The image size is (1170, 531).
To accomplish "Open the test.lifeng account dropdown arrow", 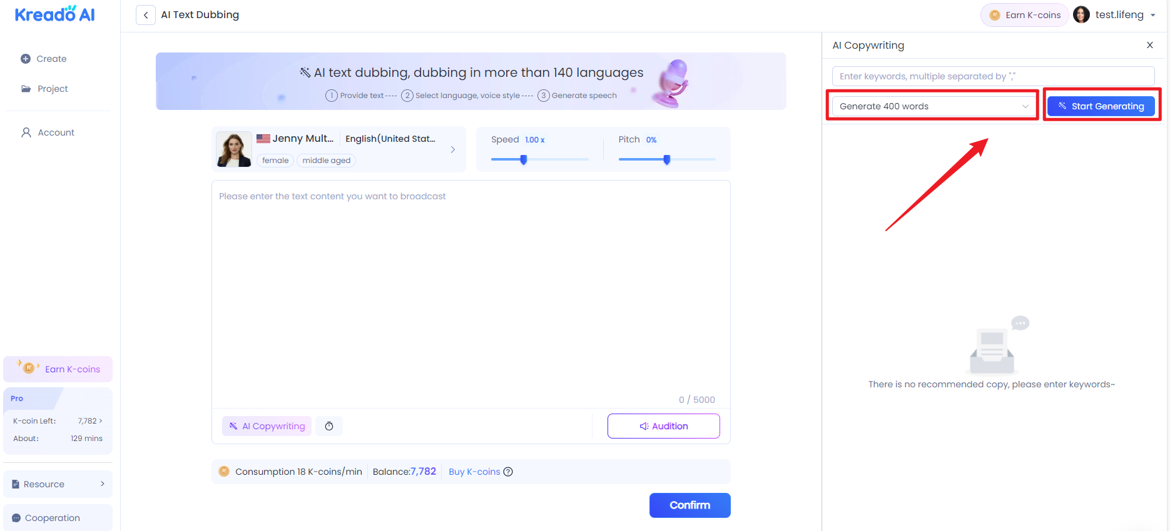I will (x=1153, y=15).
